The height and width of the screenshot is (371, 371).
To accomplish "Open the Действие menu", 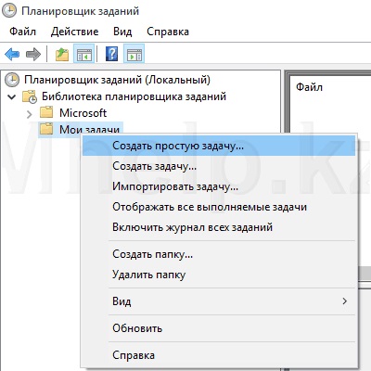I will 74,32.
